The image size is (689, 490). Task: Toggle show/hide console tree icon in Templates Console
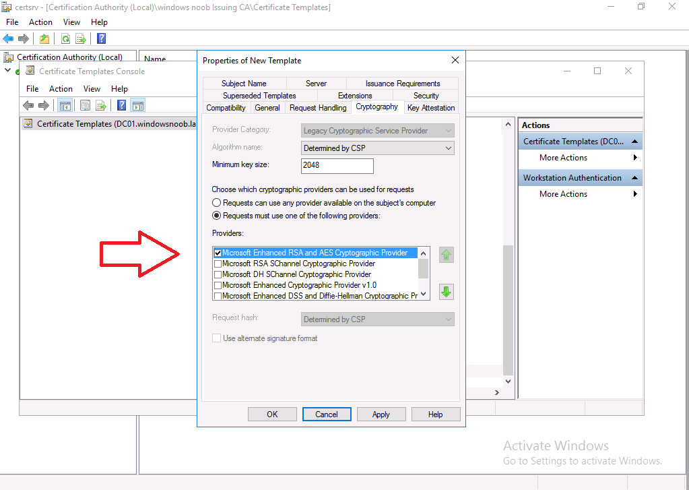tap(65, 106)
